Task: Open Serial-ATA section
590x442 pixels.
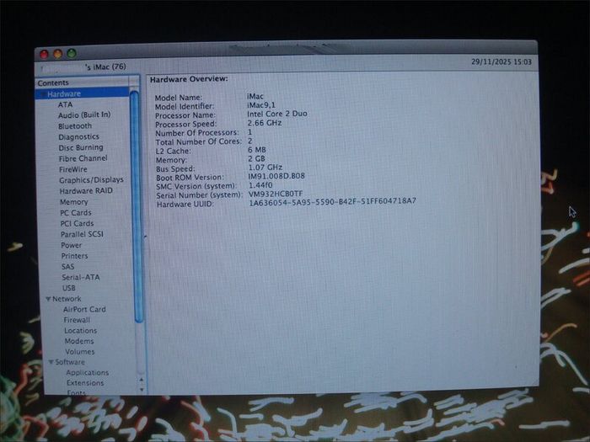Action: pyautogui.click(x=81, y=277)
